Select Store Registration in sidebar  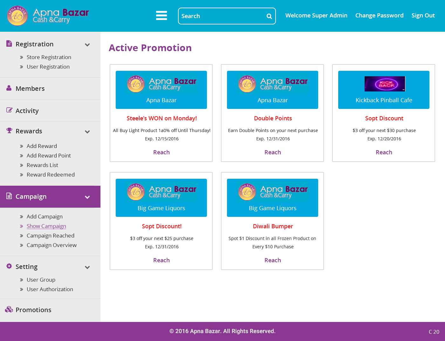pos(49,57)
